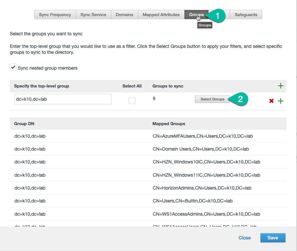Go to the Mapped Attributes tab

click(x=161, y=15)
